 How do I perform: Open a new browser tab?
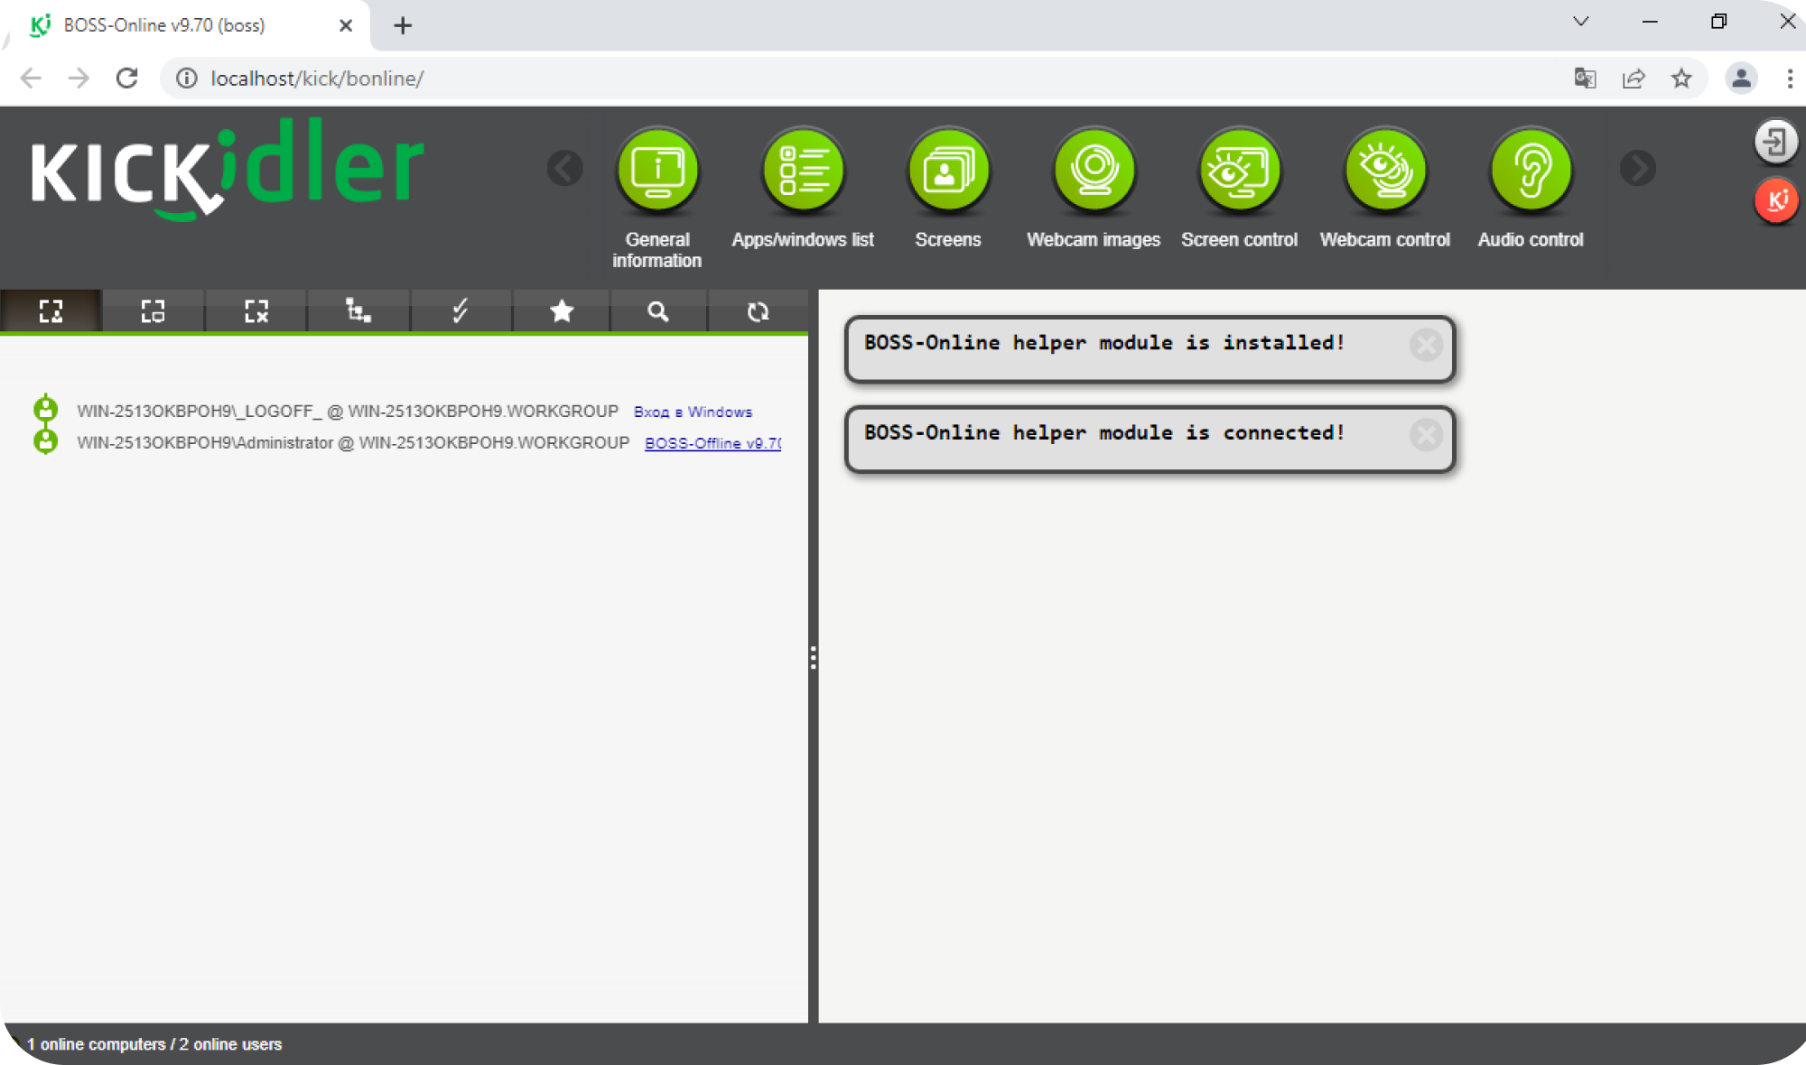click(403, 25)
